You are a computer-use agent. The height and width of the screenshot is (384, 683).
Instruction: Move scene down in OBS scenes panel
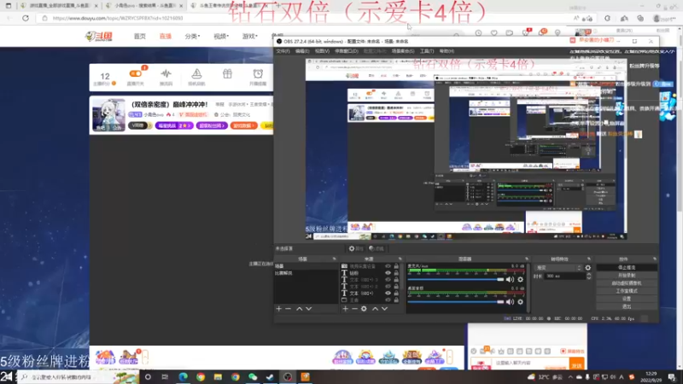pos(309,309)
